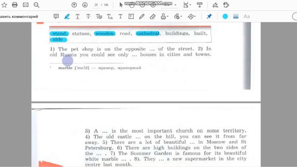Image resolution: width=297 pixels, height=167 pixels.
Task: Click the highlighted word "wooden"
Action: [x=105, y=33]
